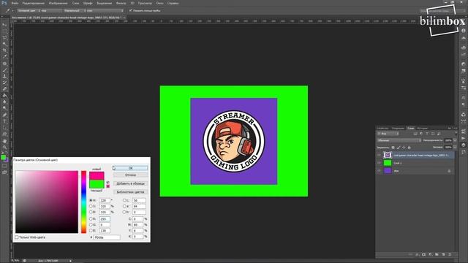This screenshot has width=468, height=263.
Task: Pick a shade in the color field
Action: (47, 202)
